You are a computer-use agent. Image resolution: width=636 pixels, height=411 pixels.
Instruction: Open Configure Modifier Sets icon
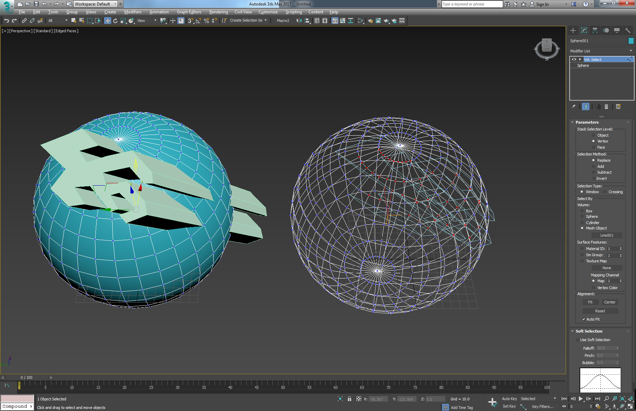(x=618, y=107)
